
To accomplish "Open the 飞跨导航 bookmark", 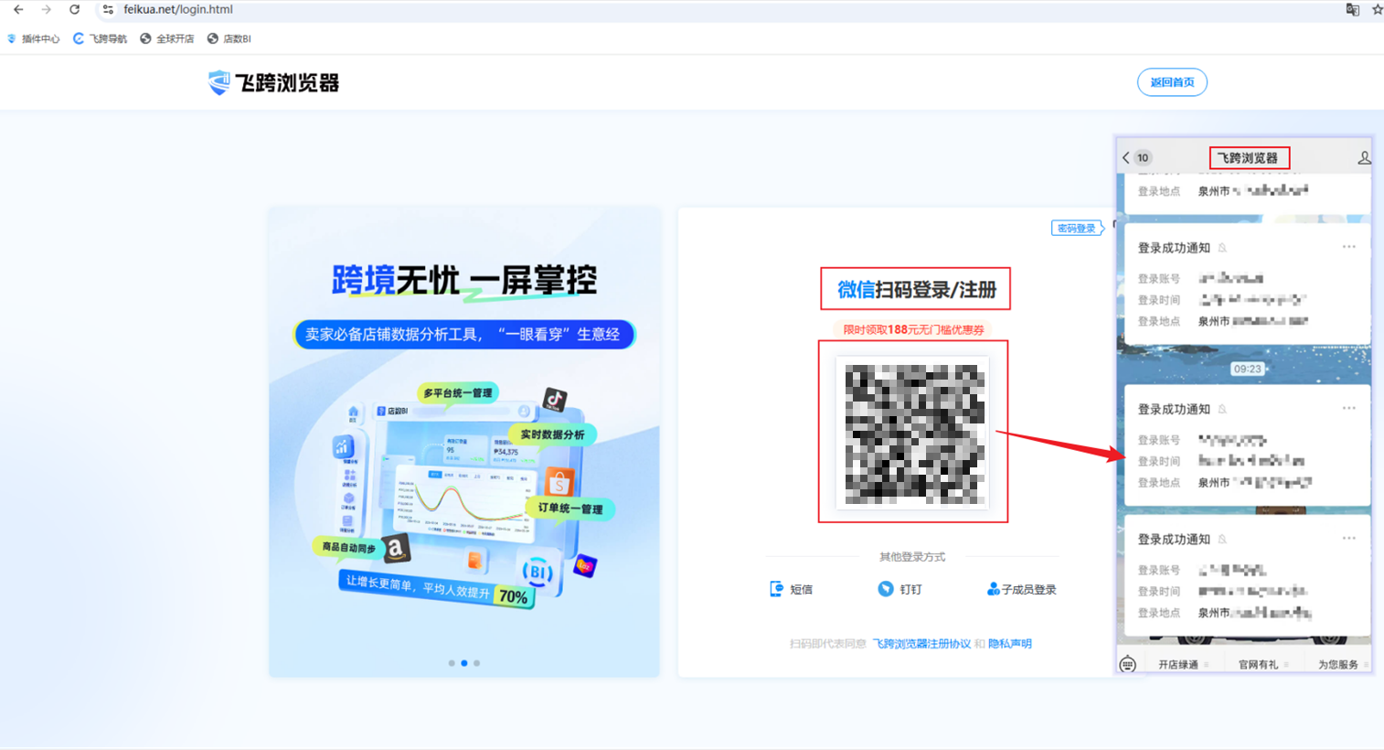I will click(101, 38).
